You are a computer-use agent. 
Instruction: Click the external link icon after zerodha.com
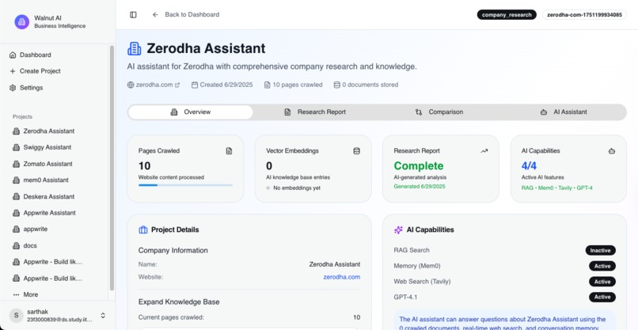coord(177,85)
